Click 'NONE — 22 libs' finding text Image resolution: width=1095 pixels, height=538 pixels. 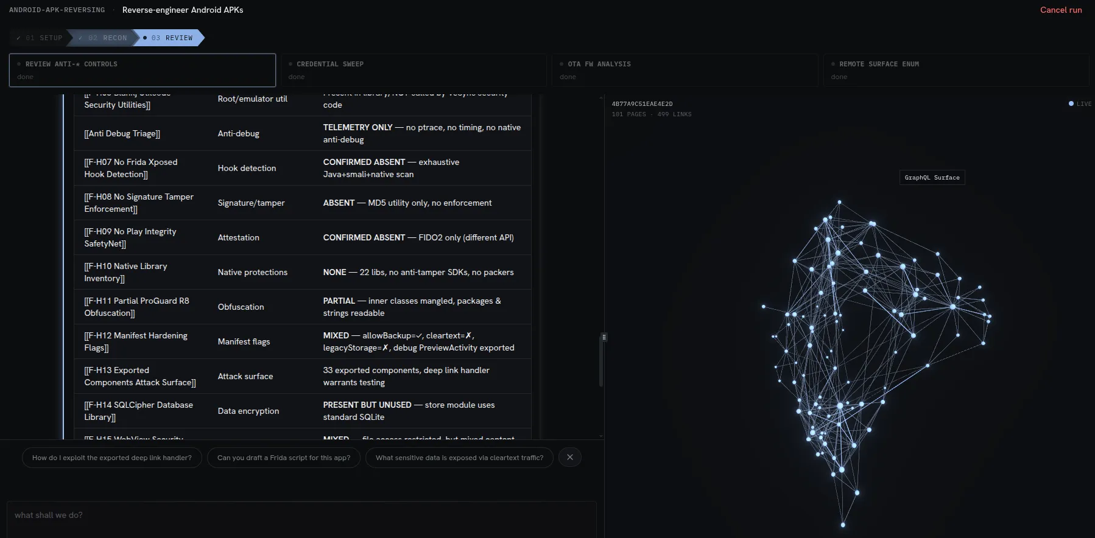418,272
